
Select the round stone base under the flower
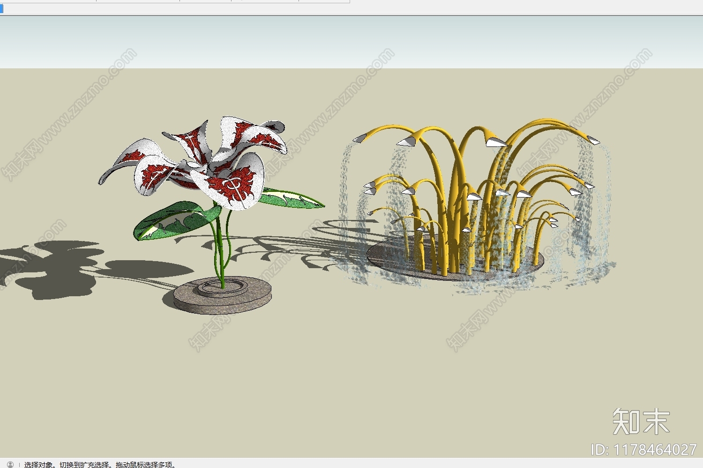pyautogui.click(x=223, y=295)
